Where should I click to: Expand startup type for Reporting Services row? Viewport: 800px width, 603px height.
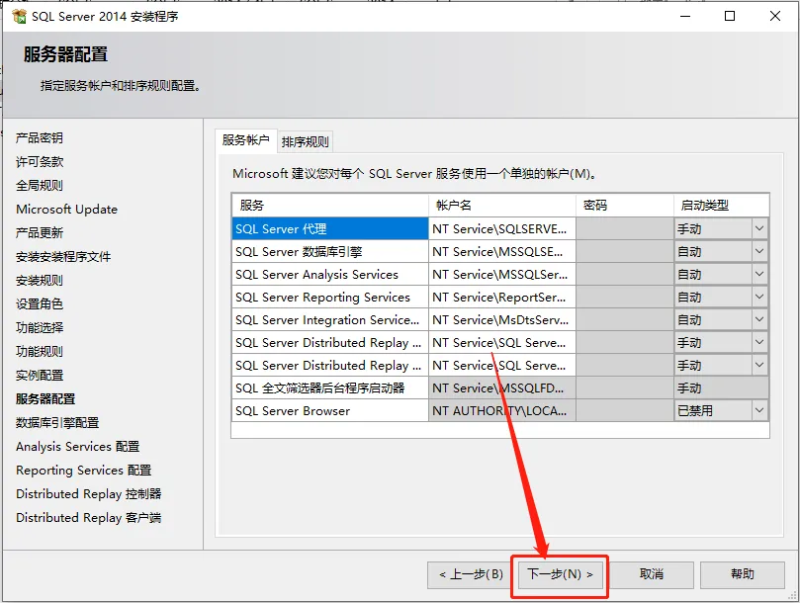(759, 297)
